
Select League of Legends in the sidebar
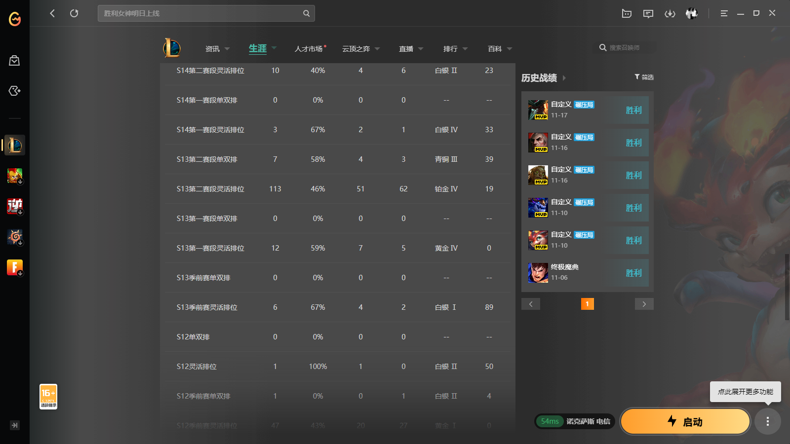15,145
